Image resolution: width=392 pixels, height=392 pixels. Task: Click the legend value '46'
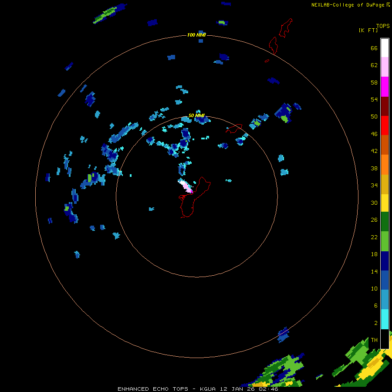pos(374,134)
